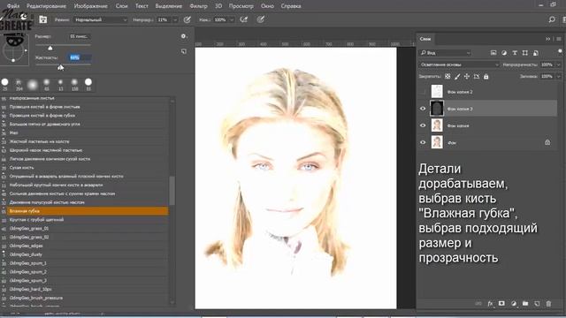Create new brush preset icon below gear
Image resolution: width=566 pixels, height=318 pixels.
pos(184,51)
